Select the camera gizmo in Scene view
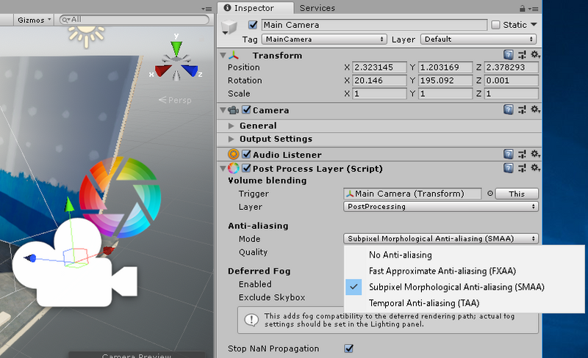 tap(74, 263)
